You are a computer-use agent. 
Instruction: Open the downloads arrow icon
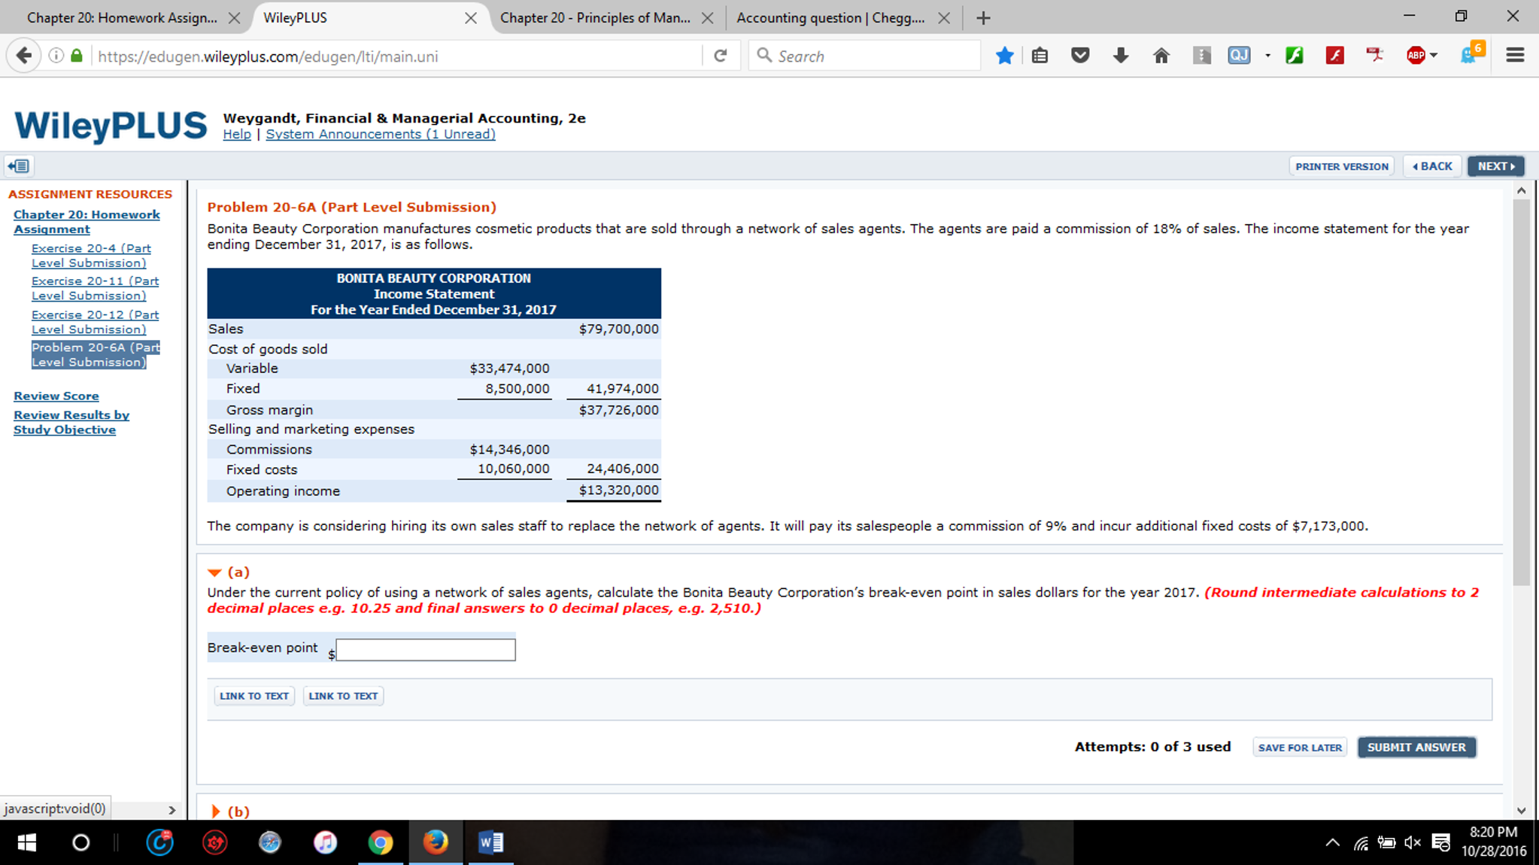(x=1121, y=55)
